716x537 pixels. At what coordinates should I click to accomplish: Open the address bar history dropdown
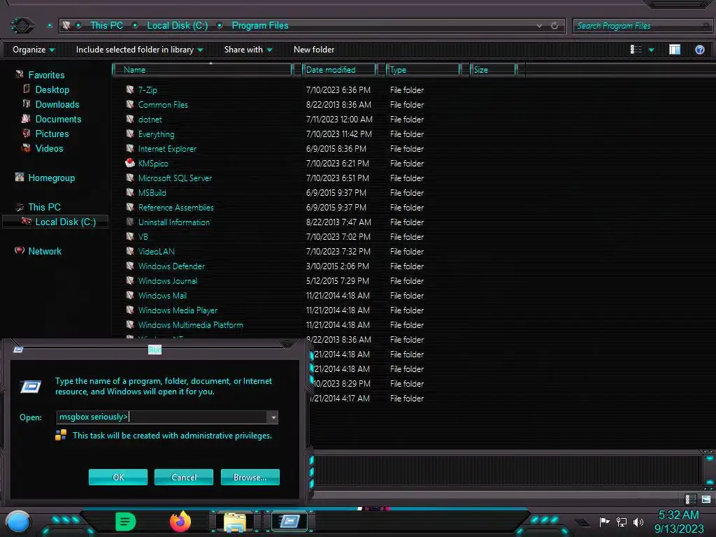pyautogui.click(x=539, y=26)
